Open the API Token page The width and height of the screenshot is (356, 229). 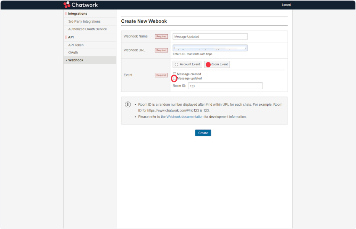[x=76, y=45]
